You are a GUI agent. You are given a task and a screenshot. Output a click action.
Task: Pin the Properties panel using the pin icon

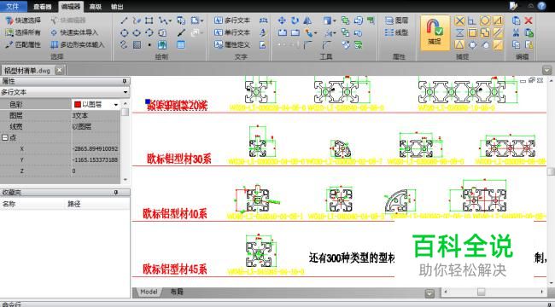click(x=125, y=81)
